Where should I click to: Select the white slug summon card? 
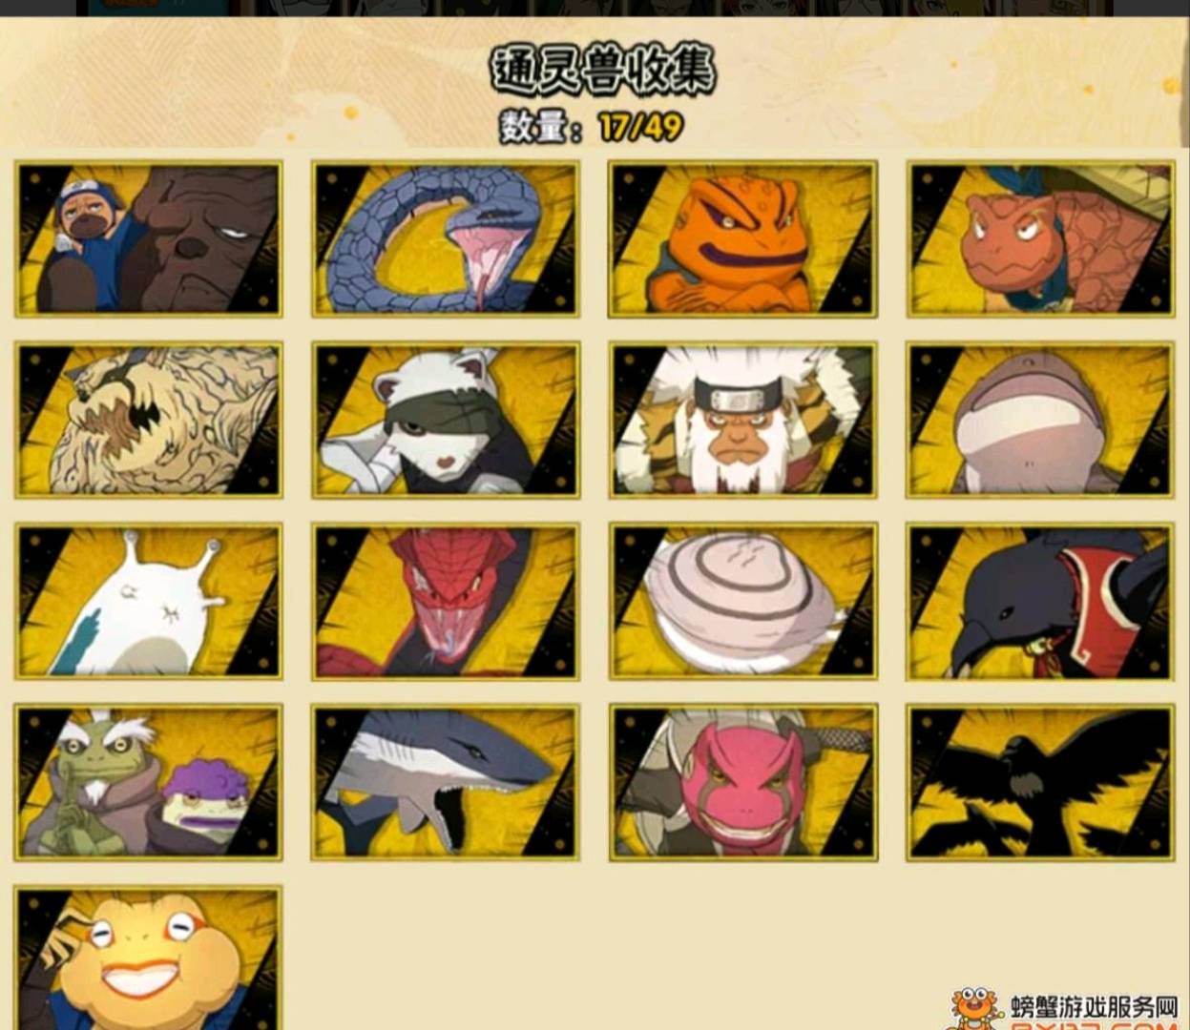pyautogui.click(x=149, y=602)
